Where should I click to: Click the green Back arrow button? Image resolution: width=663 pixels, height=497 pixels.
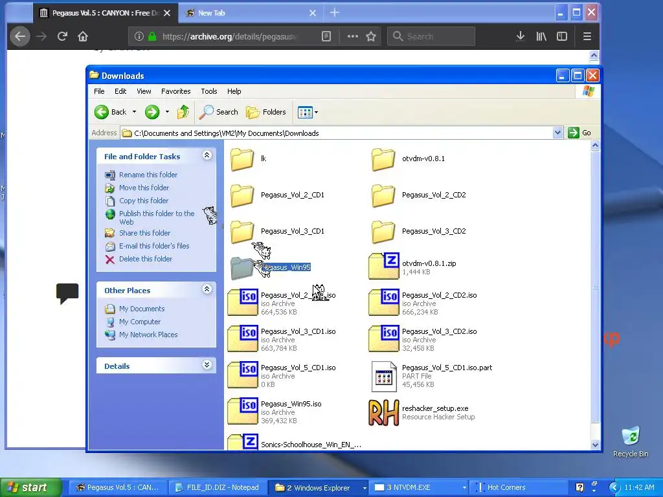pos(102,112)
